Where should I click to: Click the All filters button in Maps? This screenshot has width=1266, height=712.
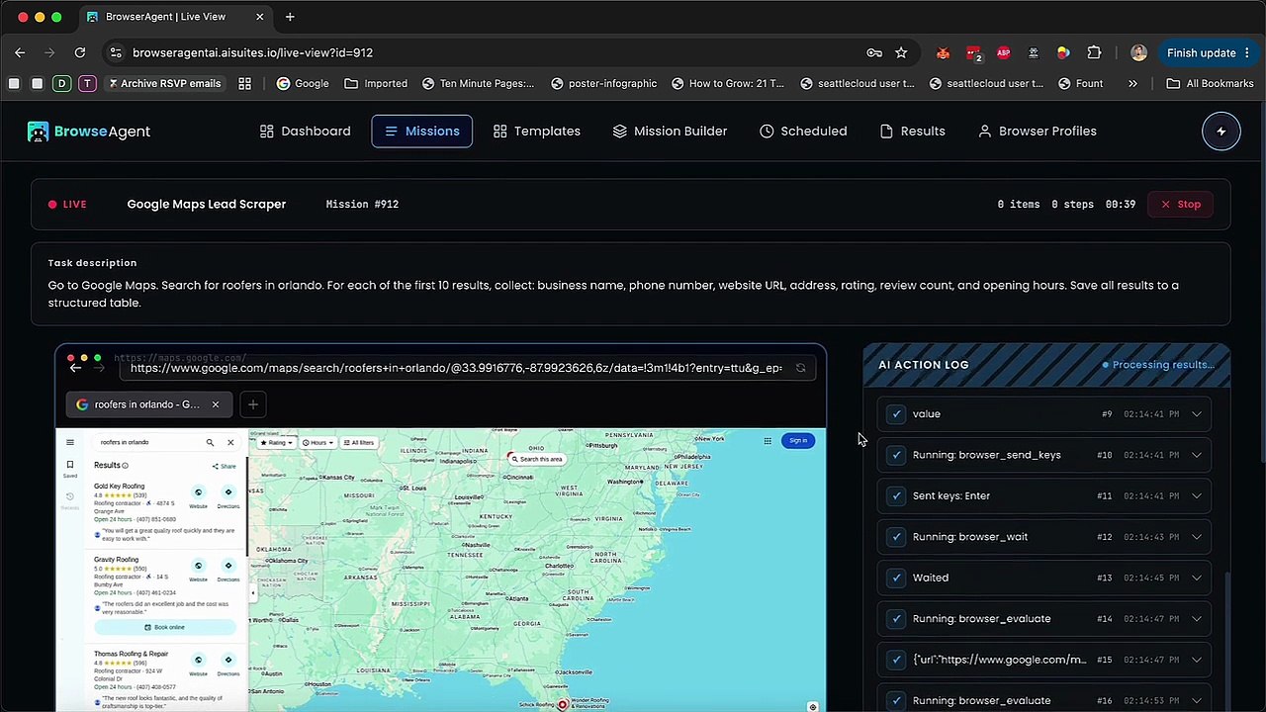point(358,442)
